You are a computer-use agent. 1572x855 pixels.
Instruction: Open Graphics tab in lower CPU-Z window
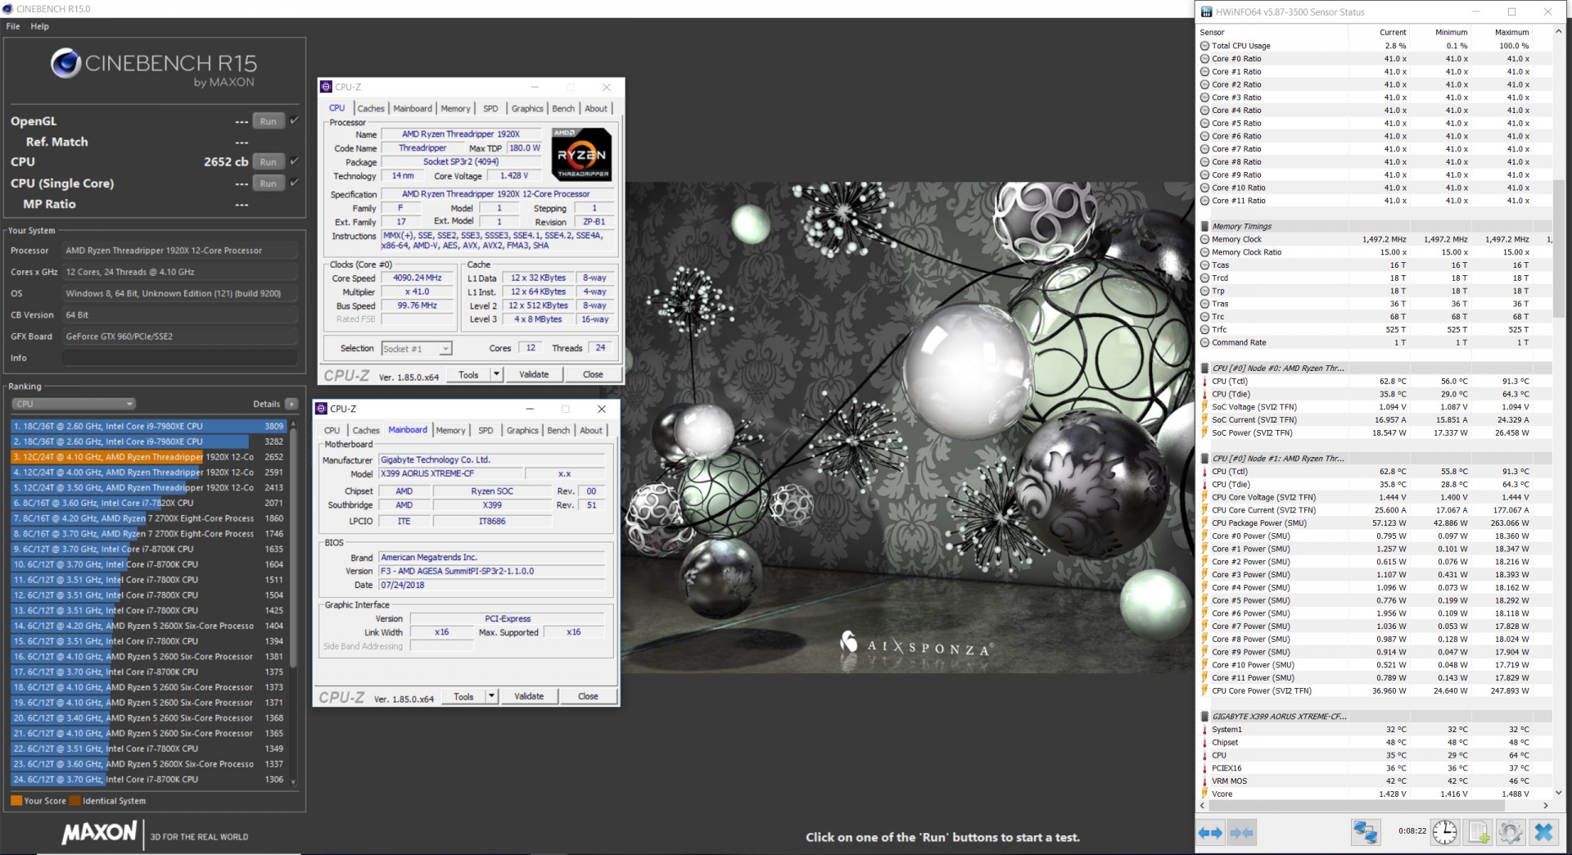(x=522, y=430)
